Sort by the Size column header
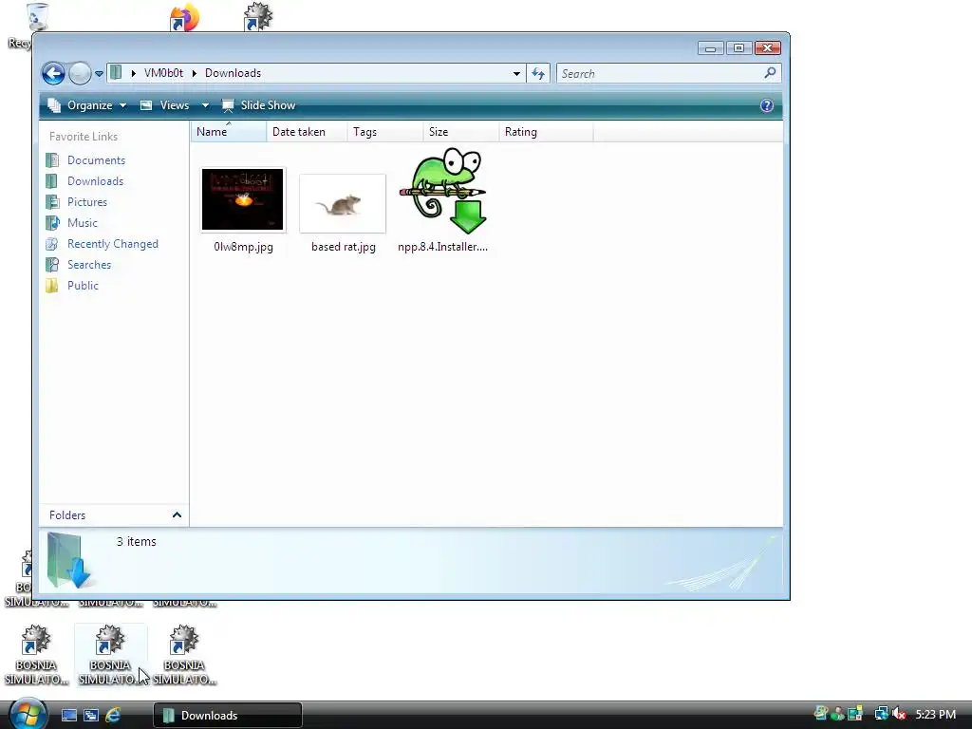Screen dimensions: 972x729 pyautogui.click(x=460, y=131)
